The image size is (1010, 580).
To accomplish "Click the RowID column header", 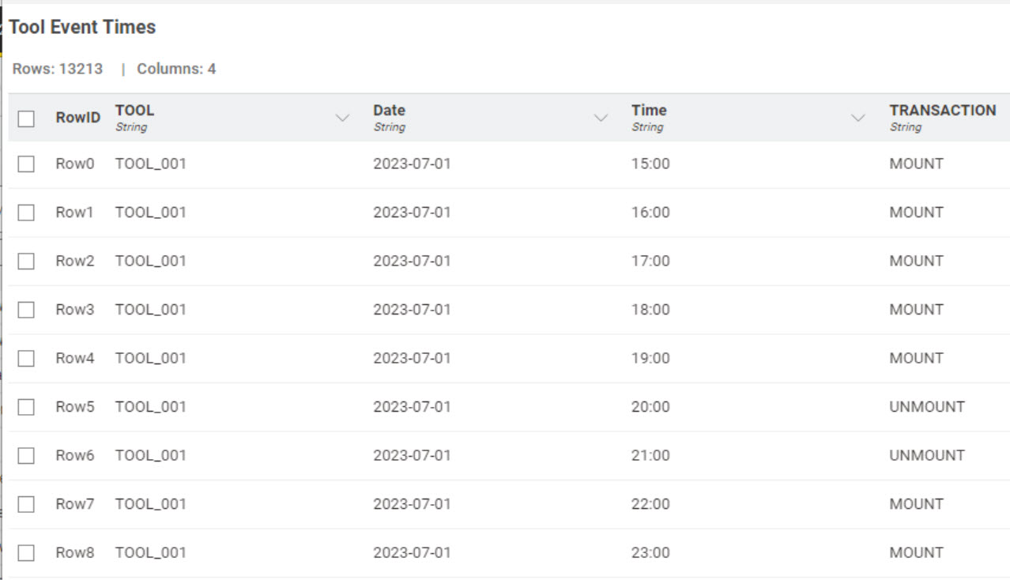I will click(78, 118).
